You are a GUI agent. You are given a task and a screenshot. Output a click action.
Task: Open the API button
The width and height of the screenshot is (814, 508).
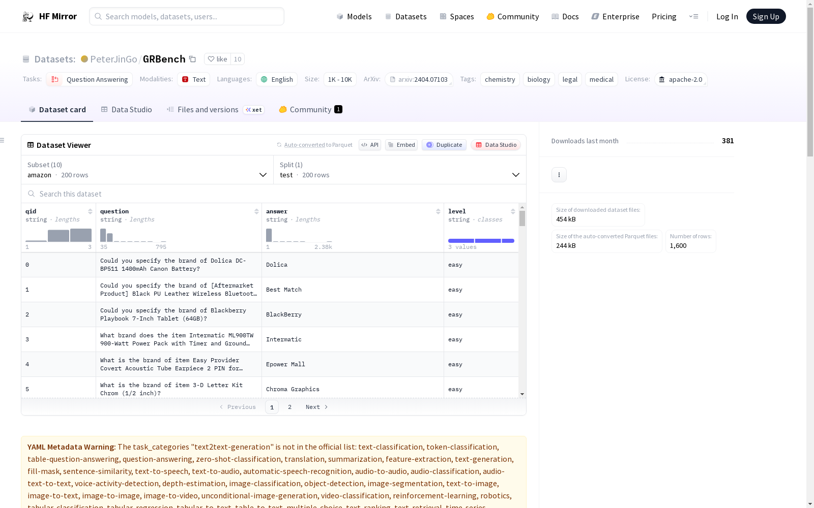pyautogui.click(x=370, y=145)
